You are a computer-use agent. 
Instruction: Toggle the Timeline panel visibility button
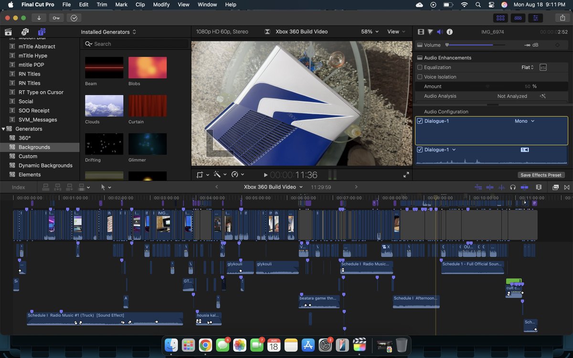(x=518, y=18)
